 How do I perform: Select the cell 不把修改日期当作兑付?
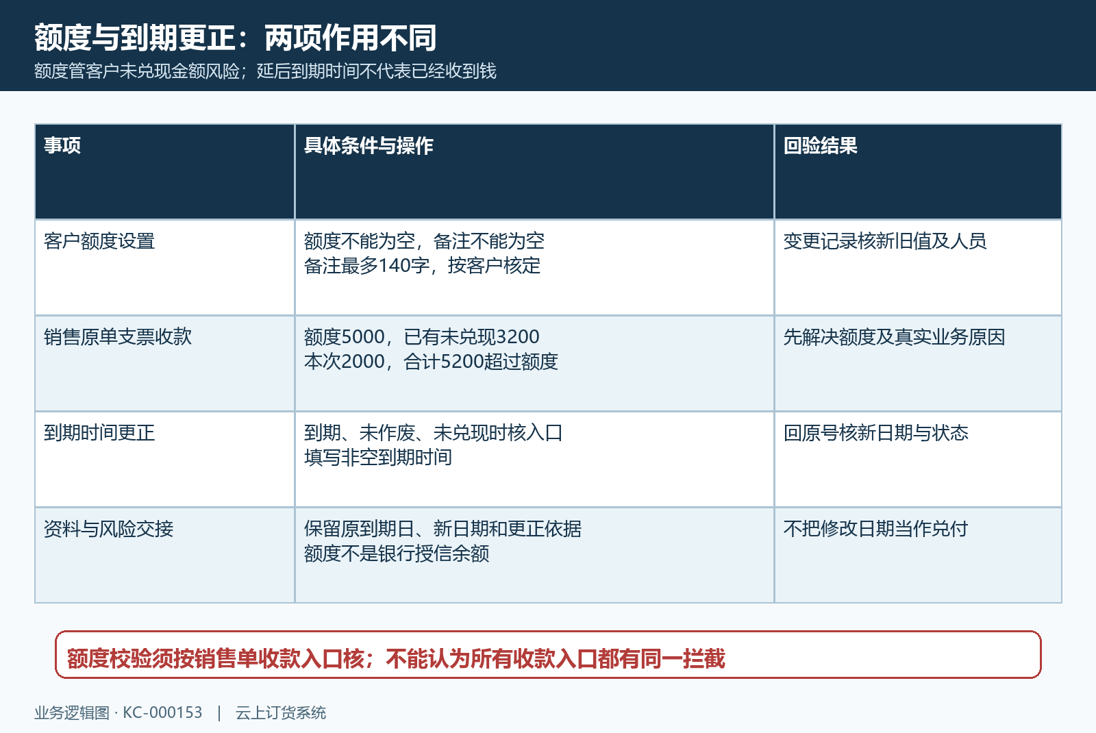918,556
